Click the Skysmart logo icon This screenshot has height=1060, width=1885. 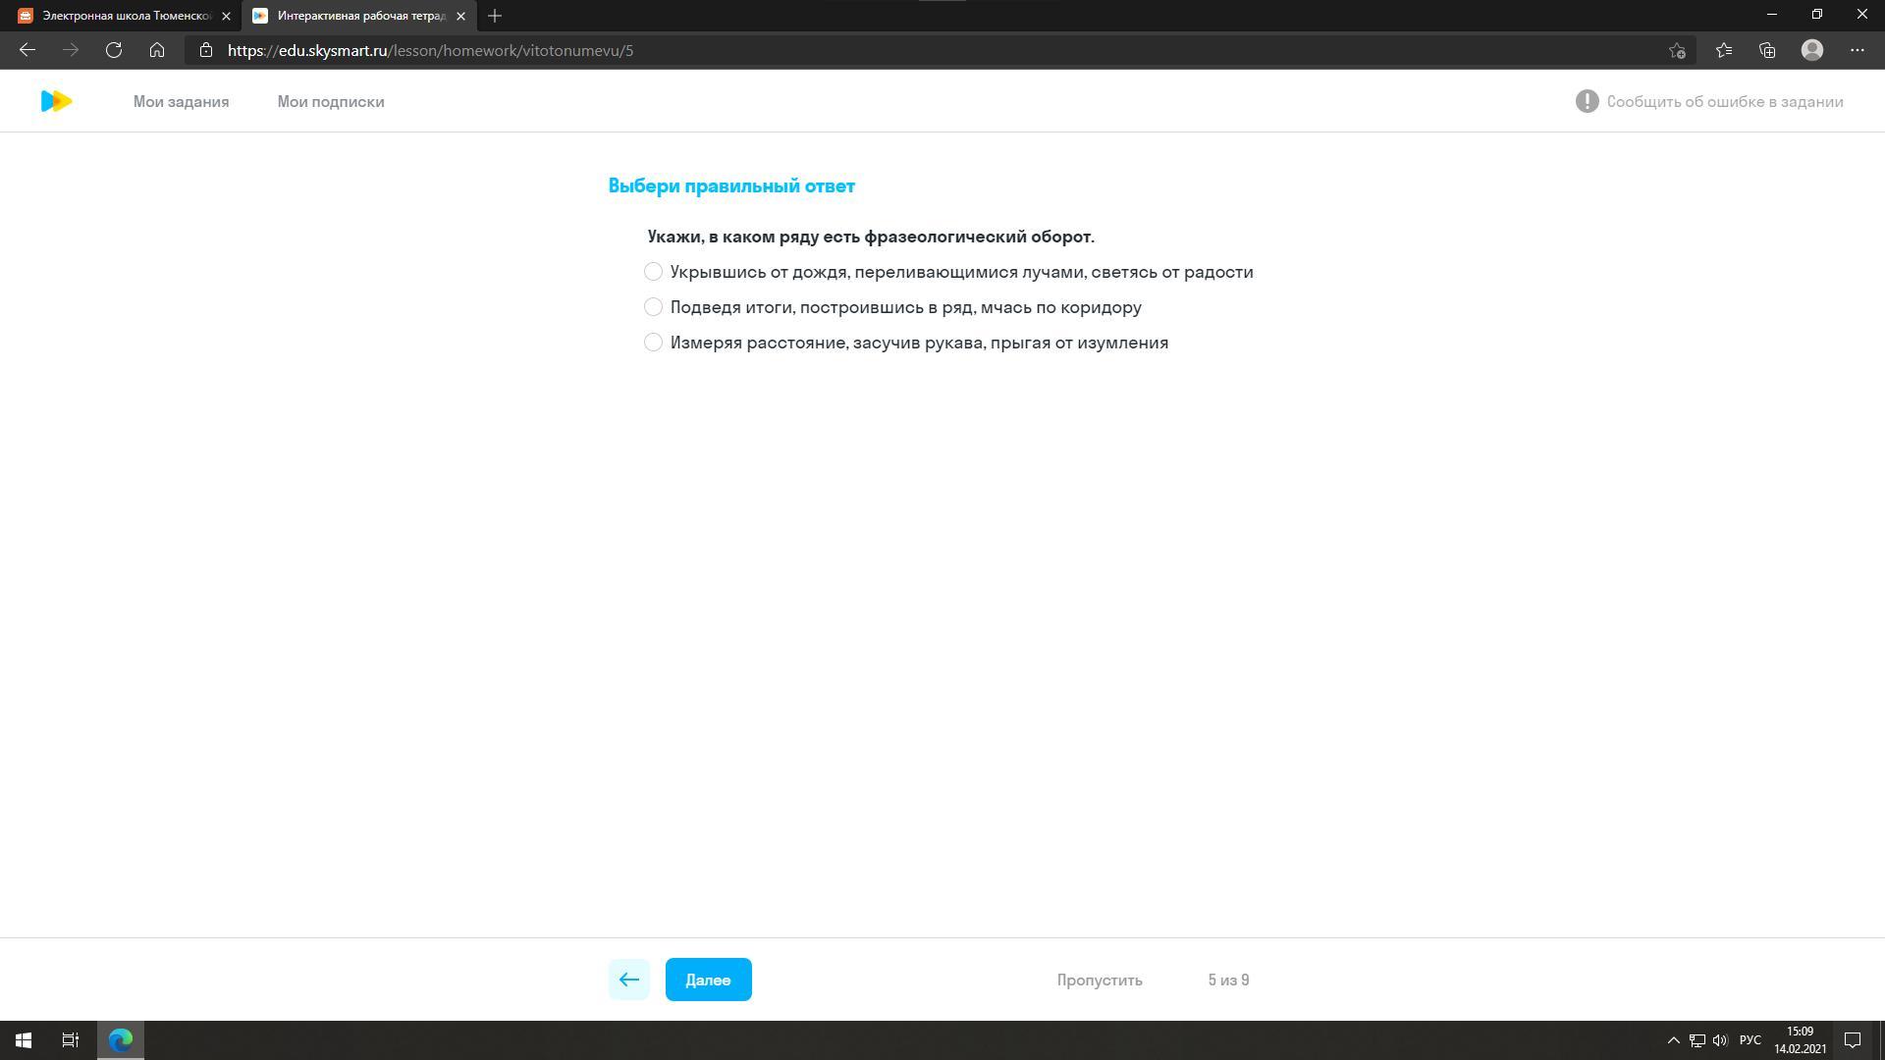[56, 101]
